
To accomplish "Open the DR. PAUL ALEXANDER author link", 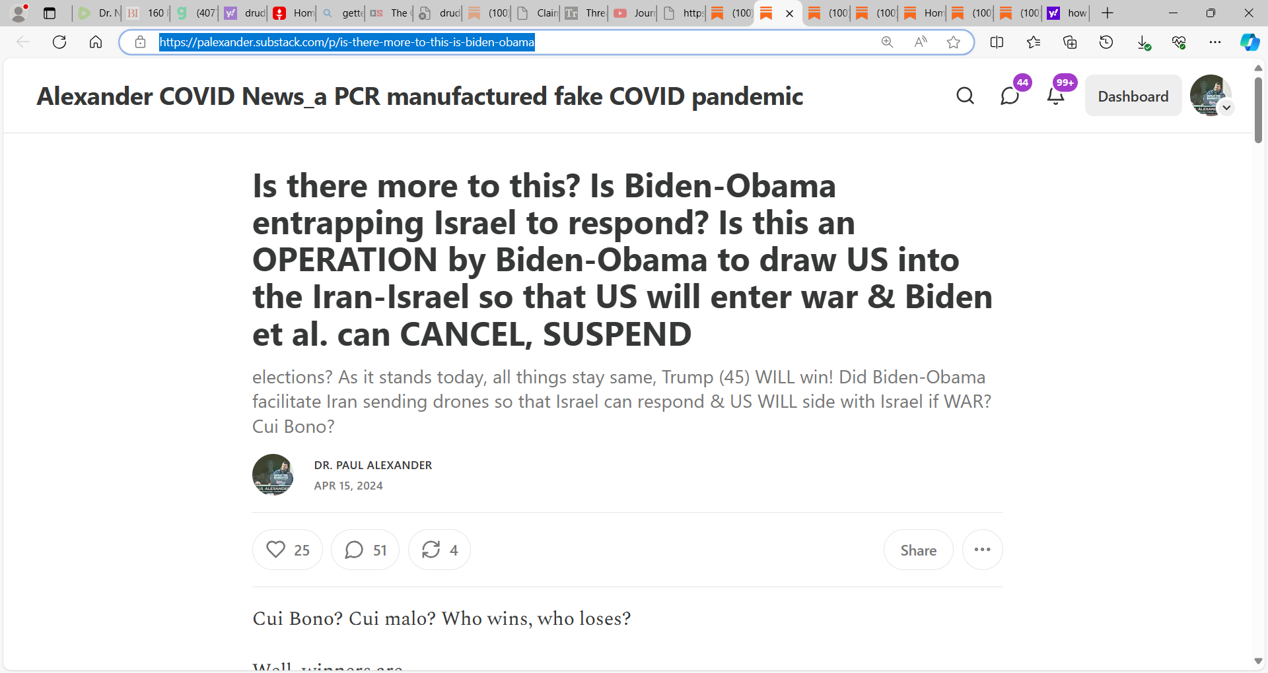I will coord(373,465).
